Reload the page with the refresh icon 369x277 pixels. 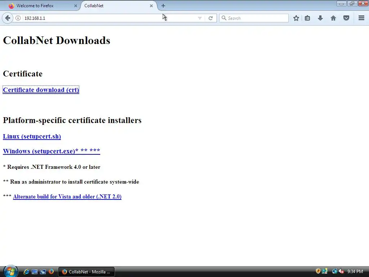[x=210, y=18]
